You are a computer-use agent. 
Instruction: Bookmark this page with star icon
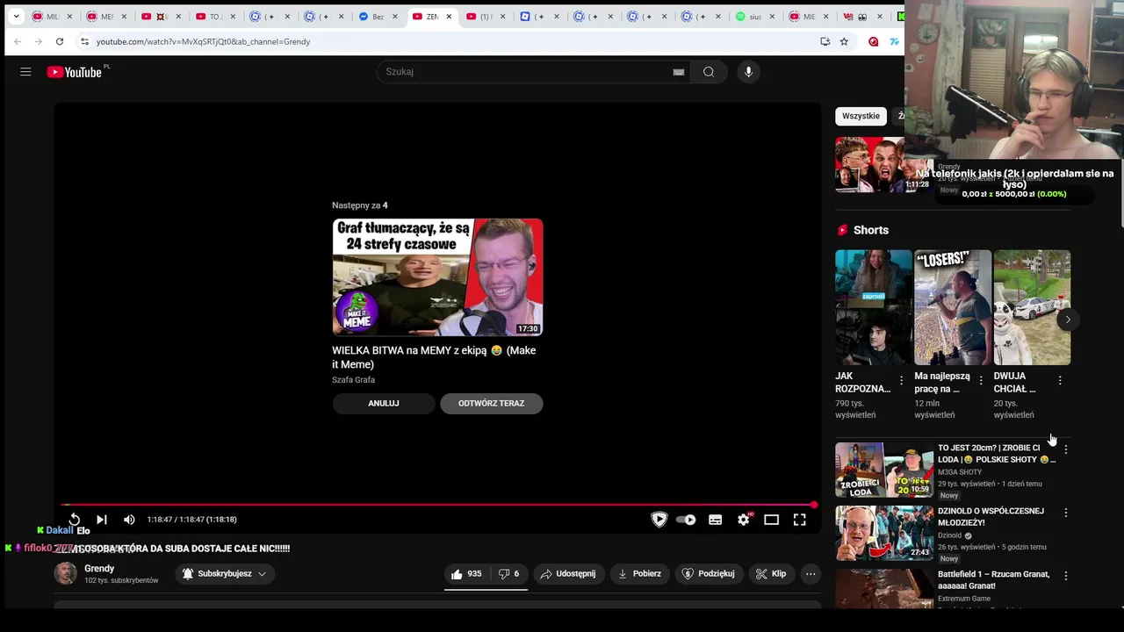pos(844,41)
